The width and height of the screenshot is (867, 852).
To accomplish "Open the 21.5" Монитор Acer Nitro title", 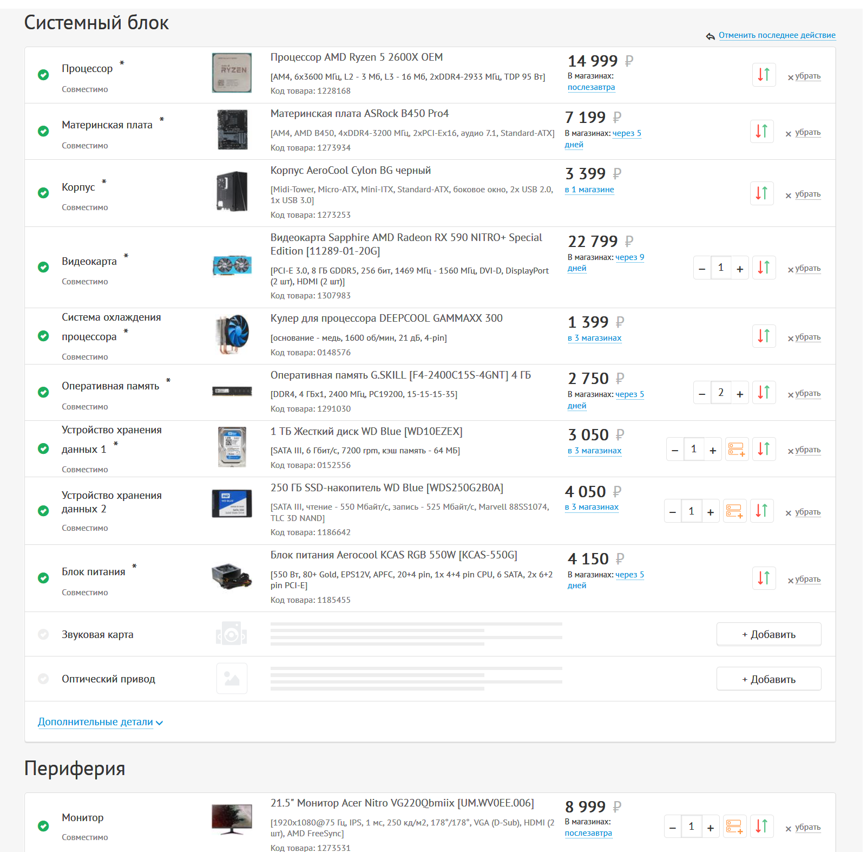I will tap(402, 803).
